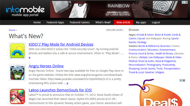The image size is (190, 106).
Task: Open the Lifestyle category link
Action: point(143,57)
